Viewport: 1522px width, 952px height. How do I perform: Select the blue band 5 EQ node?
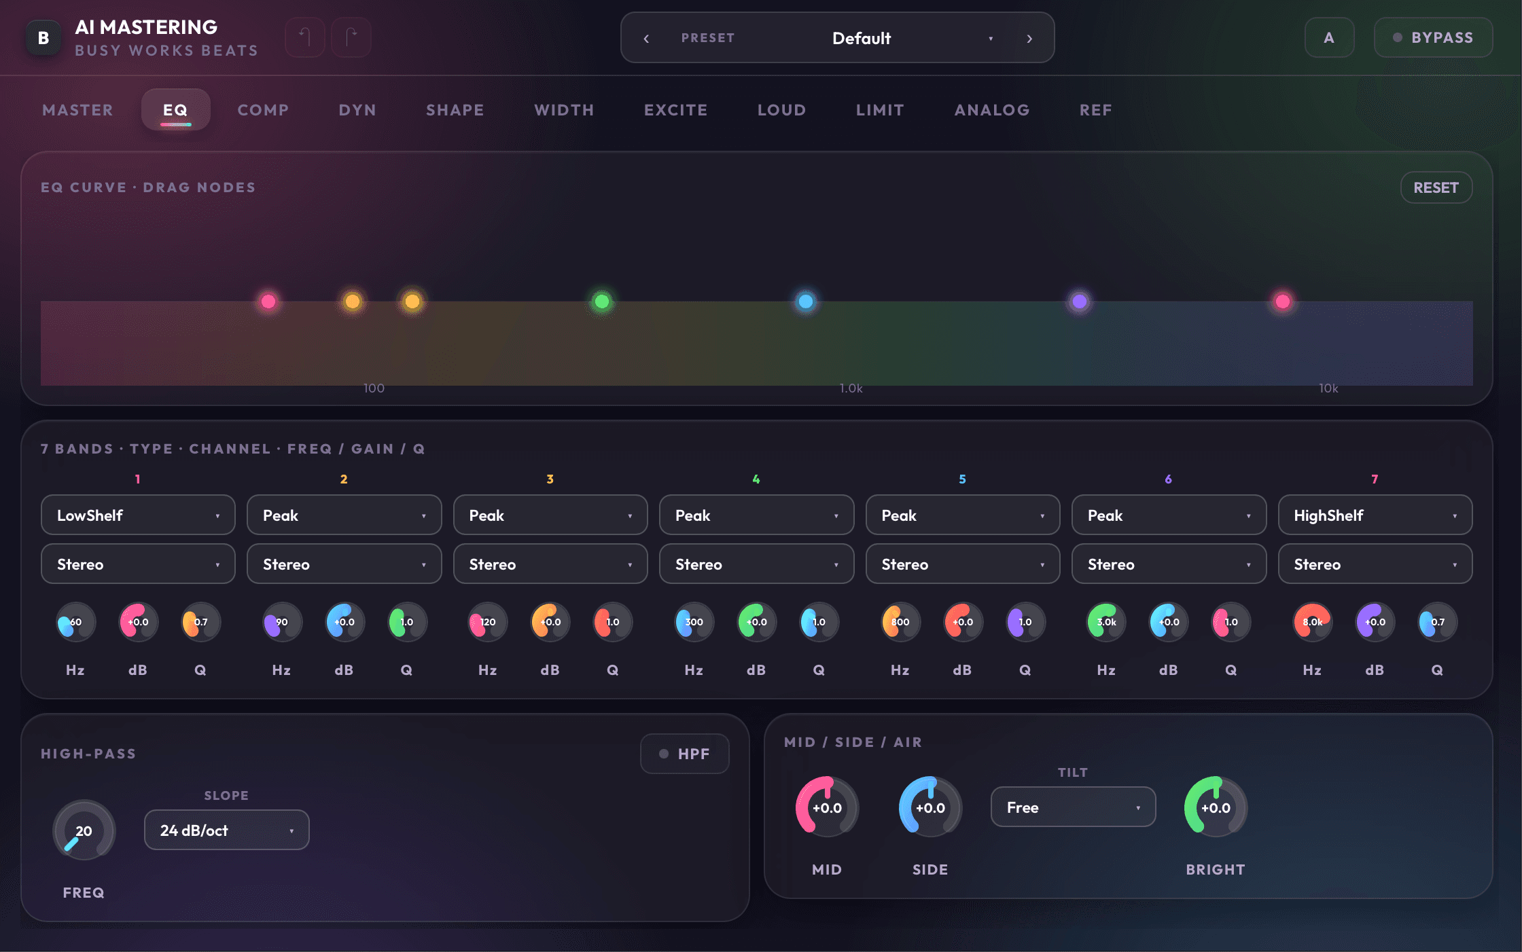(805, 301)
